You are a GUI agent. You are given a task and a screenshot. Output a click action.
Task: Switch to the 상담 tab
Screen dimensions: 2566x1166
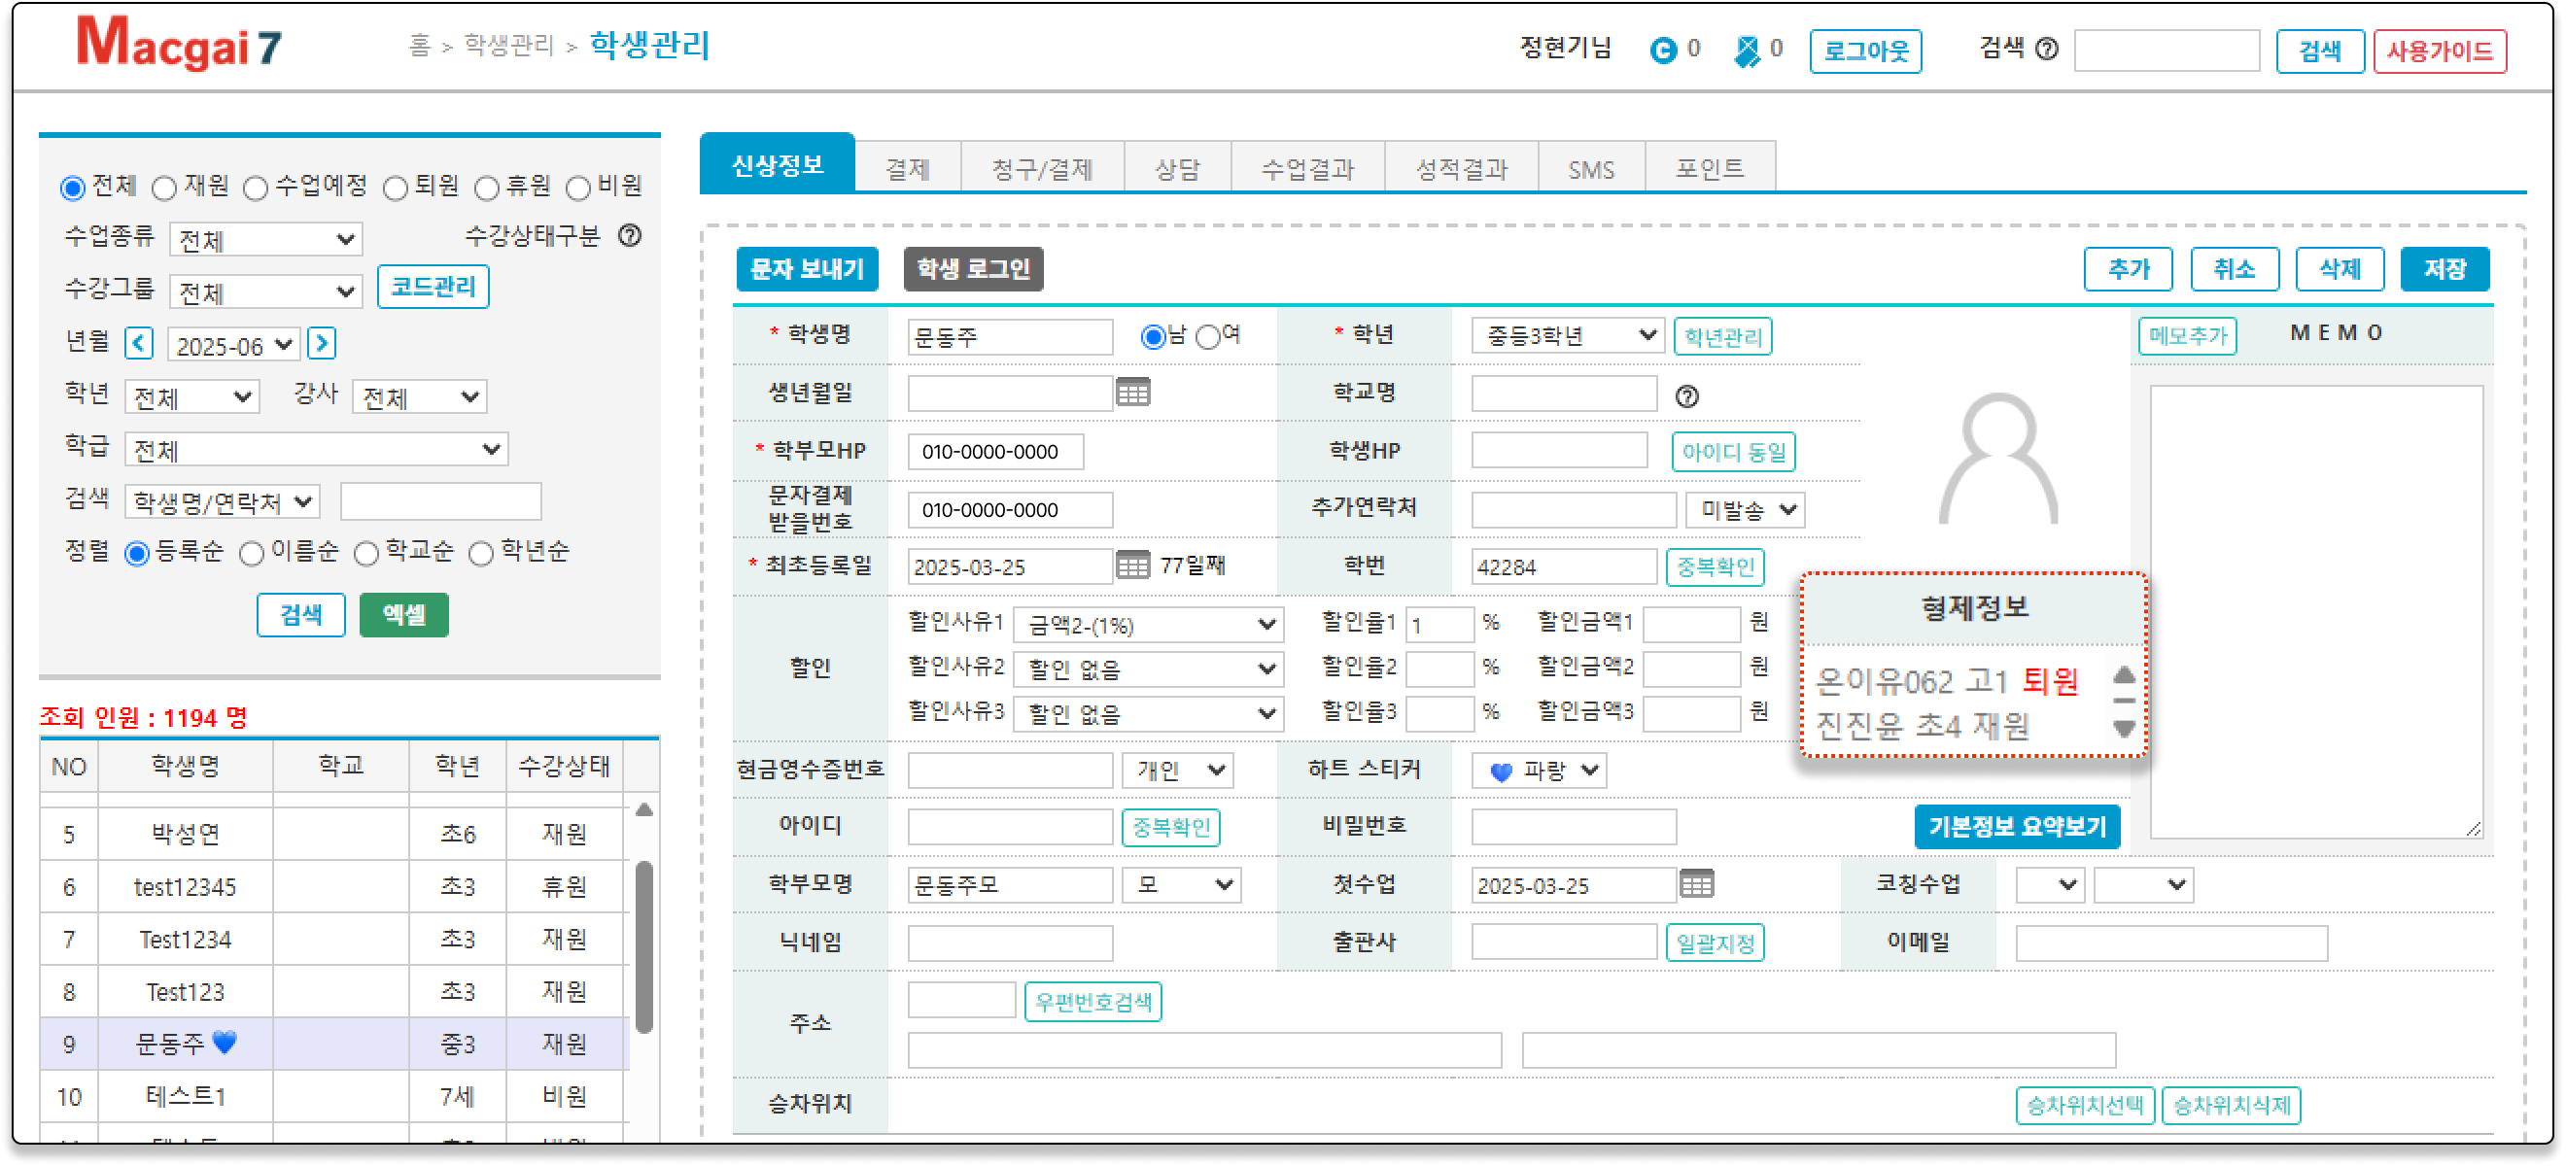click(1176, 168)
